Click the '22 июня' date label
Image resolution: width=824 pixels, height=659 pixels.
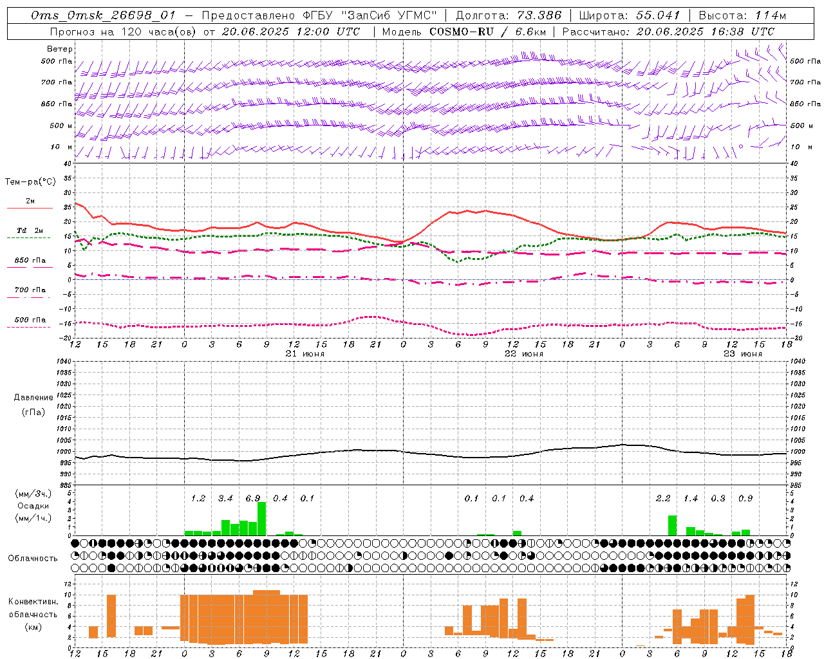[524, 354]
